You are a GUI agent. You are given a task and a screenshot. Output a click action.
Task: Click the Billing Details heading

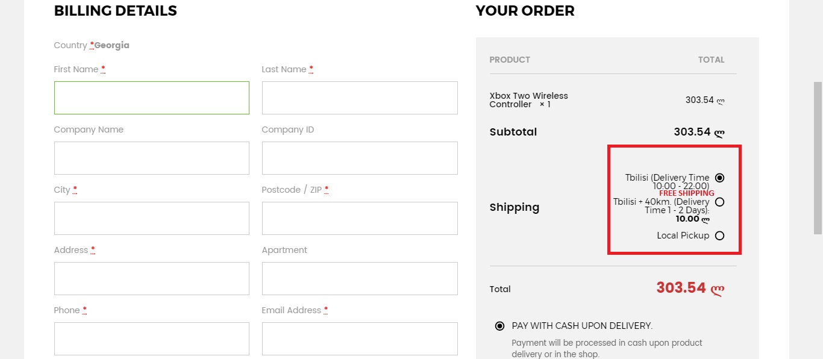[x=115, y=11]
